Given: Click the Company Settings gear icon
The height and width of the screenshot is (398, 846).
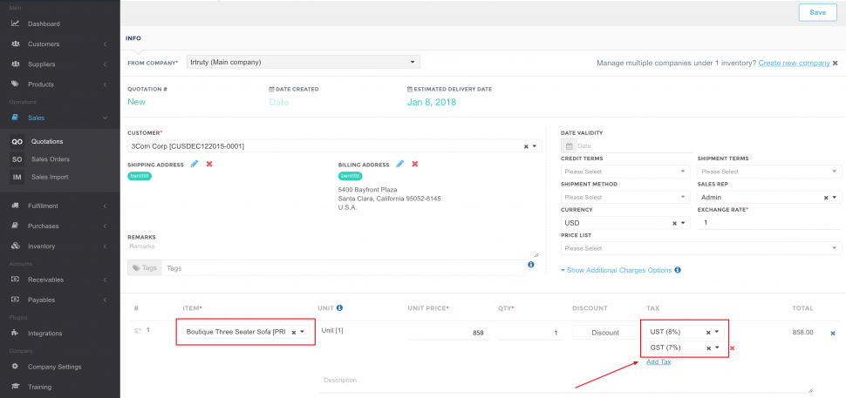Looking at the screenshot, I should [16, 367].
